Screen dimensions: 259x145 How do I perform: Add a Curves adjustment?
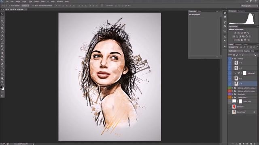tap(242, 33)
